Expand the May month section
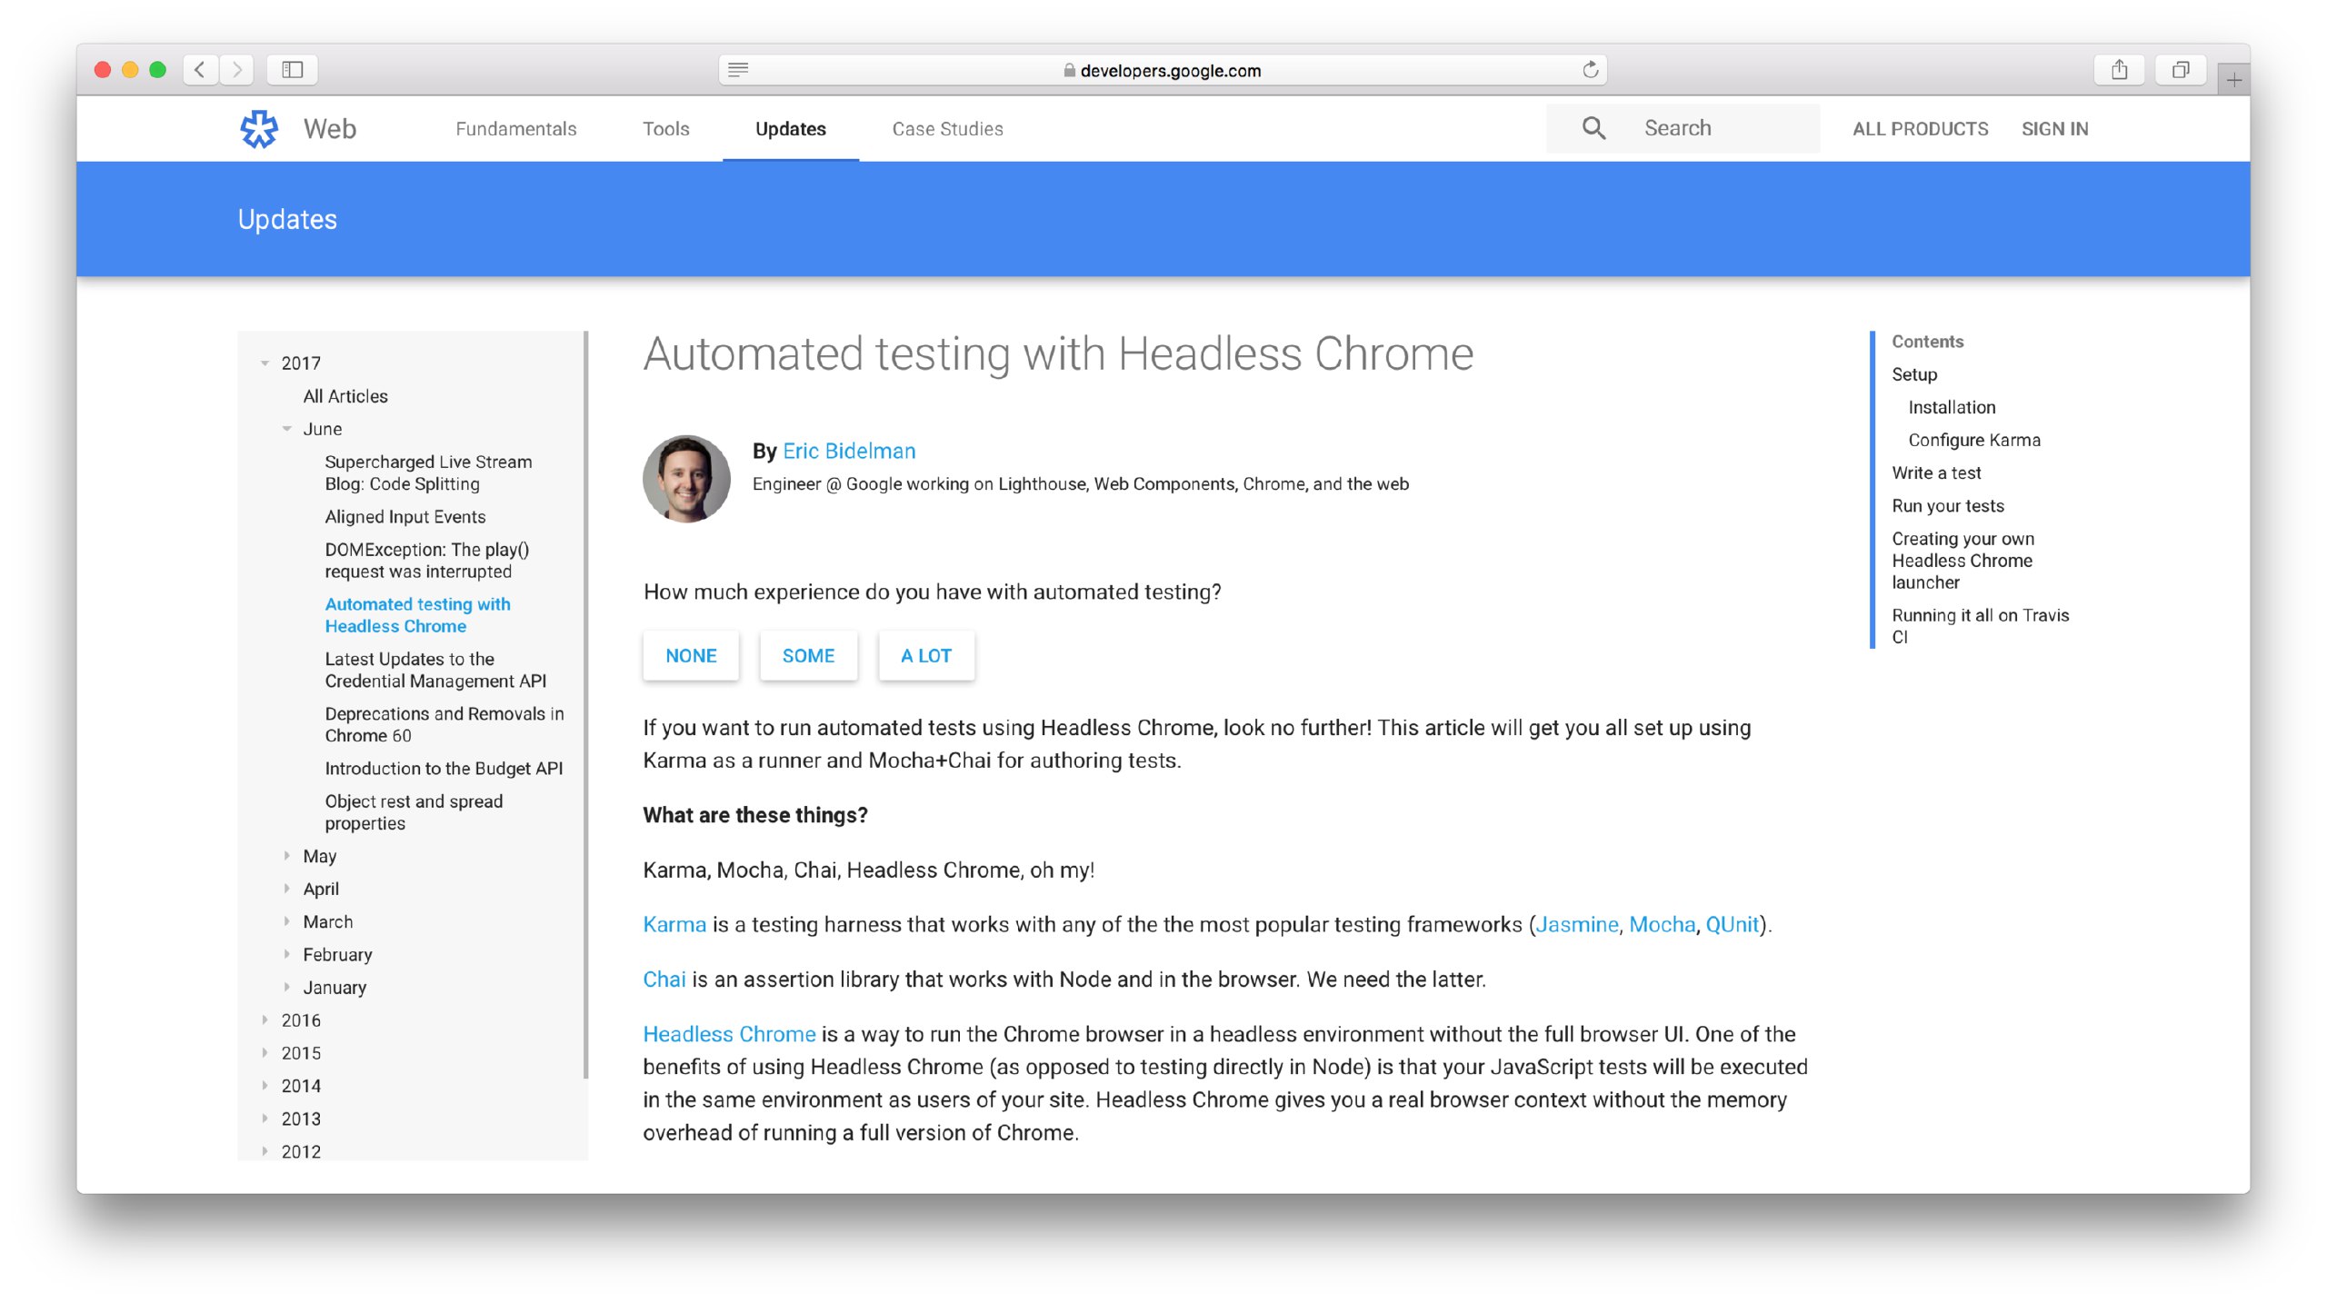 (286, 856)
